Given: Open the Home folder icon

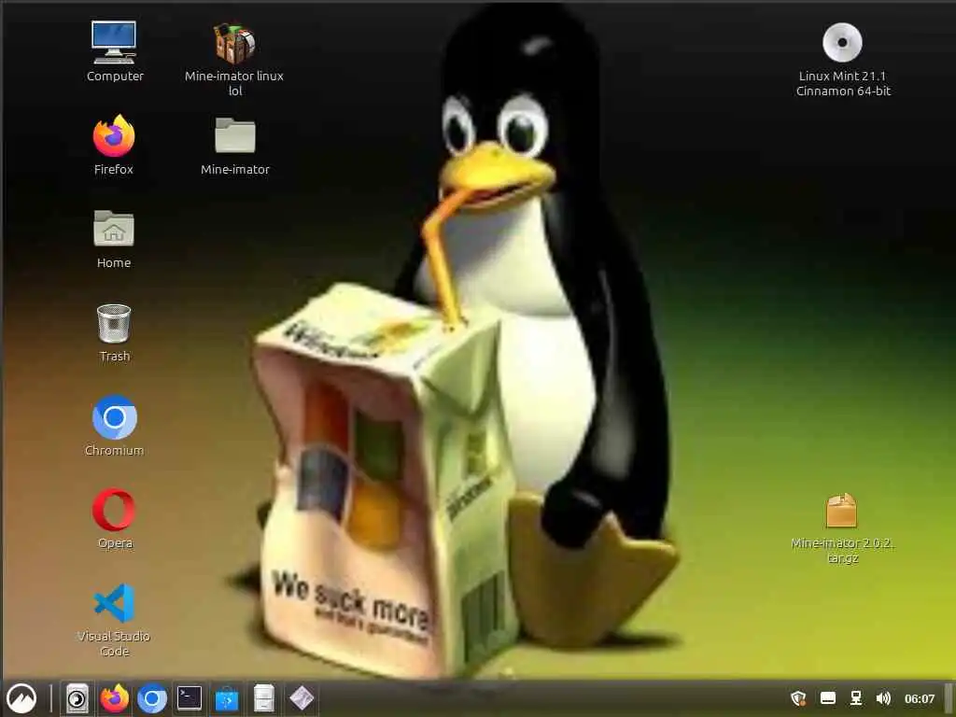Looking at the screenshot, I should 114,228.
